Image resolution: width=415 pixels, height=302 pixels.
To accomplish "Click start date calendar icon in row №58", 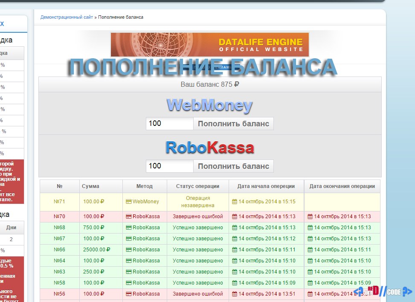I will pyautogui.click(x=235, y=283).
